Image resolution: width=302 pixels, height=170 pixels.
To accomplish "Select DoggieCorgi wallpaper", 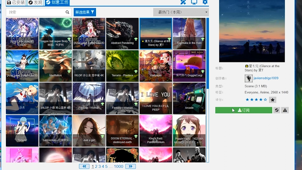I will pyautogui.click(x=189, y=66).
